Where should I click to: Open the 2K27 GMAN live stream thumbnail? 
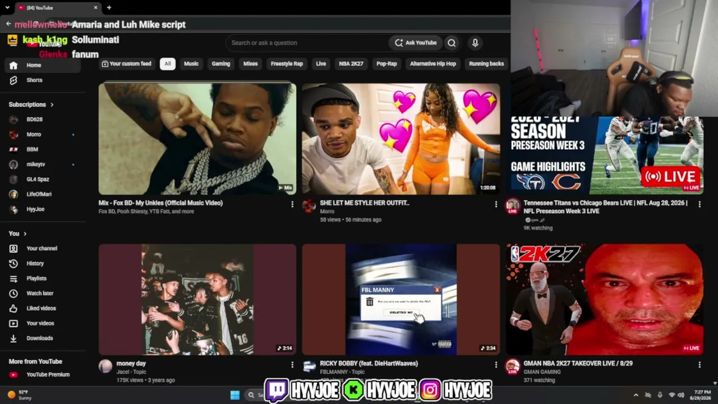click(x=605, y=299)
